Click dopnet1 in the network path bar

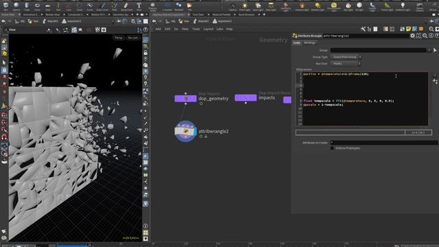coord(200,21)
